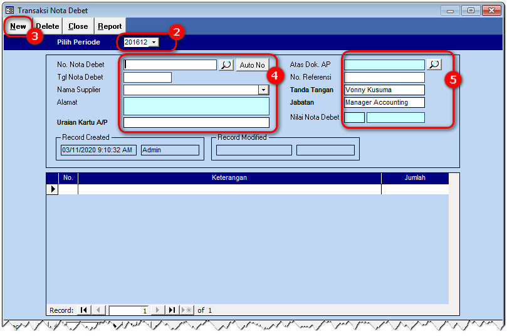The width and height of the screenshot is (507, 336).
Task: Click the search icon next to No. Nota Debet
Action: pyautogui.click(x=226, y=65)
